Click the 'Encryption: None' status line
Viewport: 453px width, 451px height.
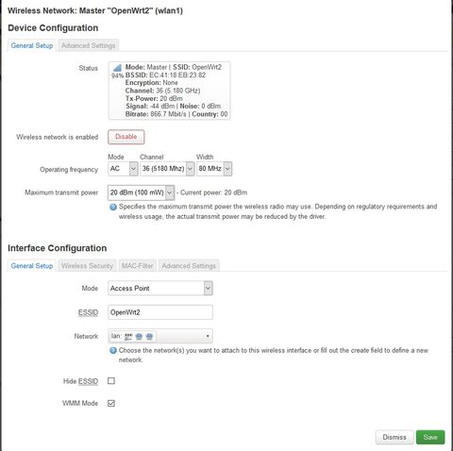[152, 83]
